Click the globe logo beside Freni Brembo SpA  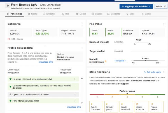(8, 6)
